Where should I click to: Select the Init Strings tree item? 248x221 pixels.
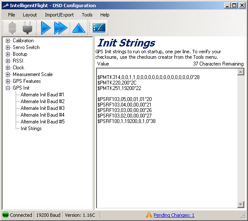point(31,128)
